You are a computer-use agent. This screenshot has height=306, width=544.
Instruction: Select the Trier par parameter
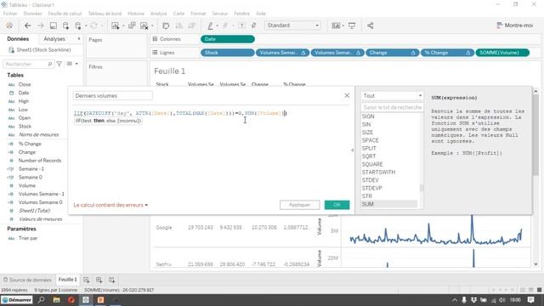(x=28, y=238)
